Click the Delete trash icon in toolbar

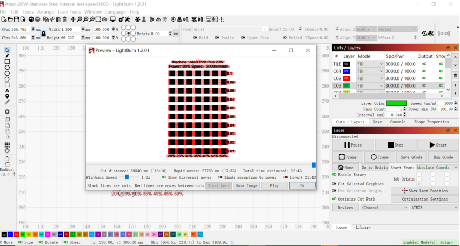tap(65, 19)
